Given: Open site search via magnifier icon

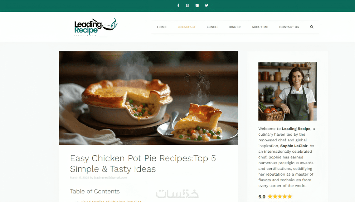Looking at the screenshot, I should tap(312, 27).
